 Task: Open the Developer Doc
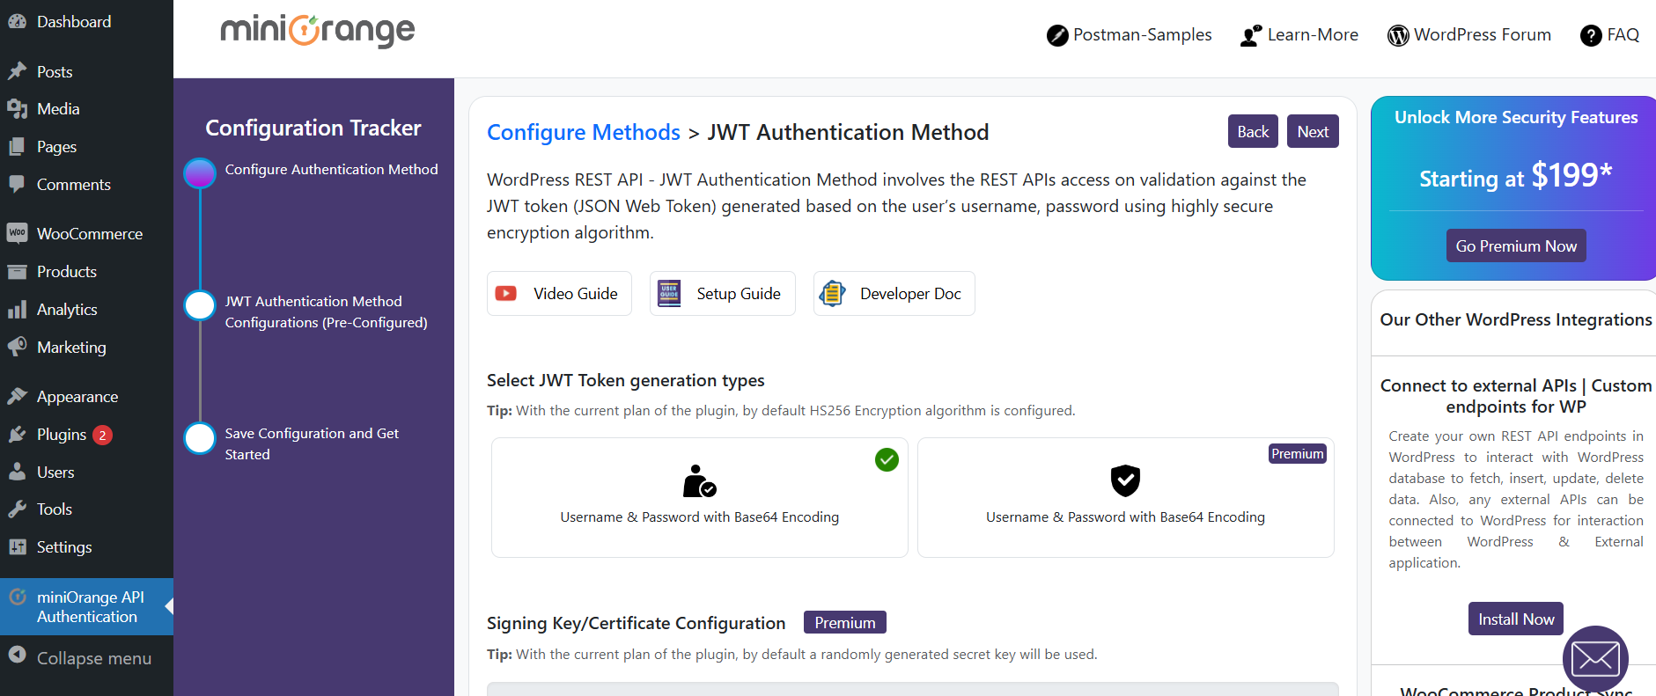point(894,294)
